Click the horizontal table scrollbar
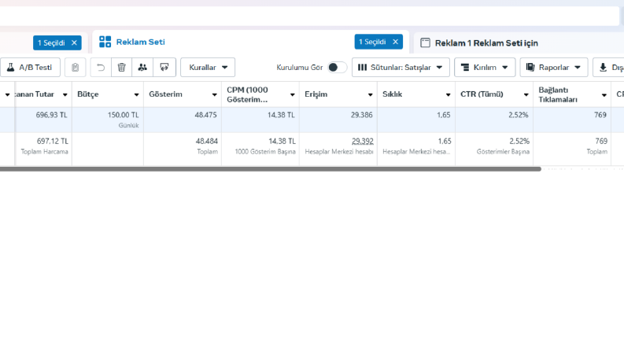This screenshot has width=624, height=351. point(271,169)
